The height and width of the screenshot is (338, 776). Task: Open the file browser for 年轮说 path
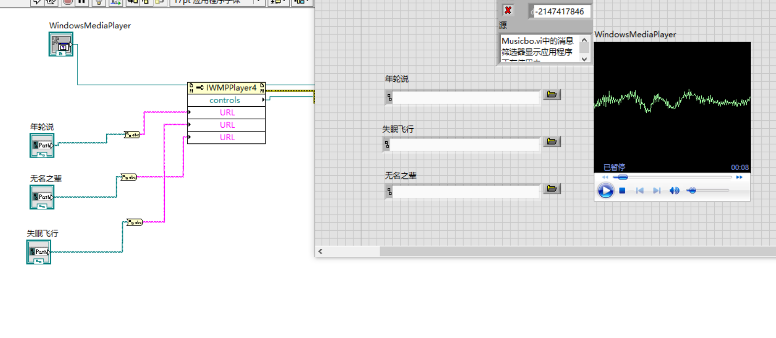(552, 95)
